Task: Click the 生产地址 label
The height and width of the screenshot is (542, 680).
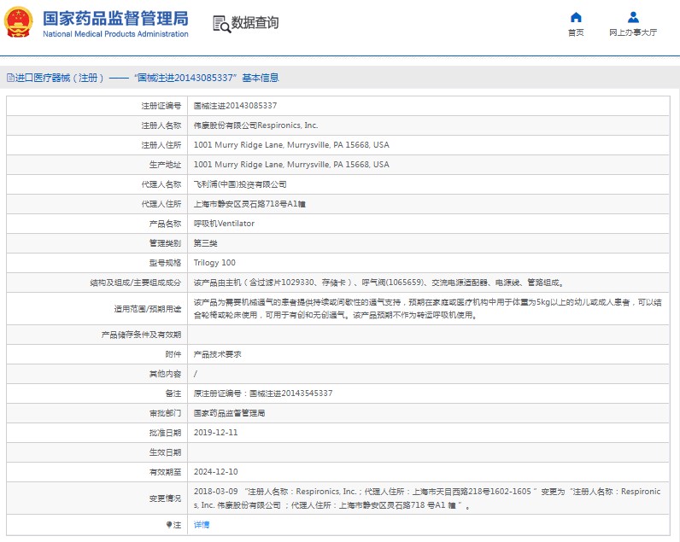Action: tap(165, 165)
